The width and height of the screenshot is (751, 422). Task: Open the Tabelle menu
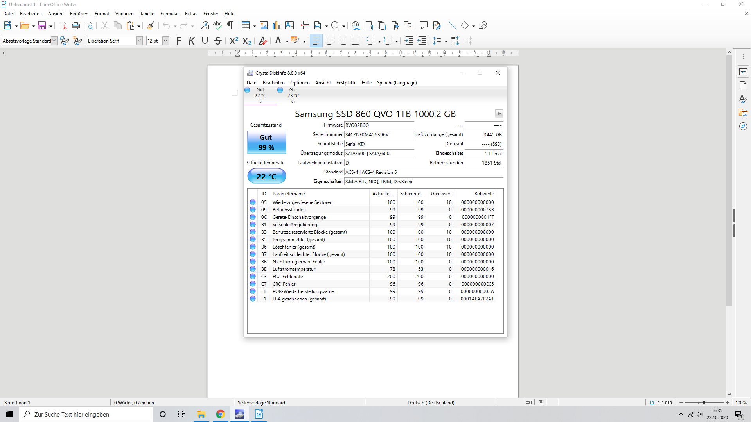[147, 14]
